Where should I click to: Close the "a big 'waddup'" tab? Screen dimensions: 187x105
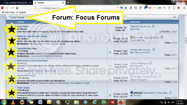(30, 3)
